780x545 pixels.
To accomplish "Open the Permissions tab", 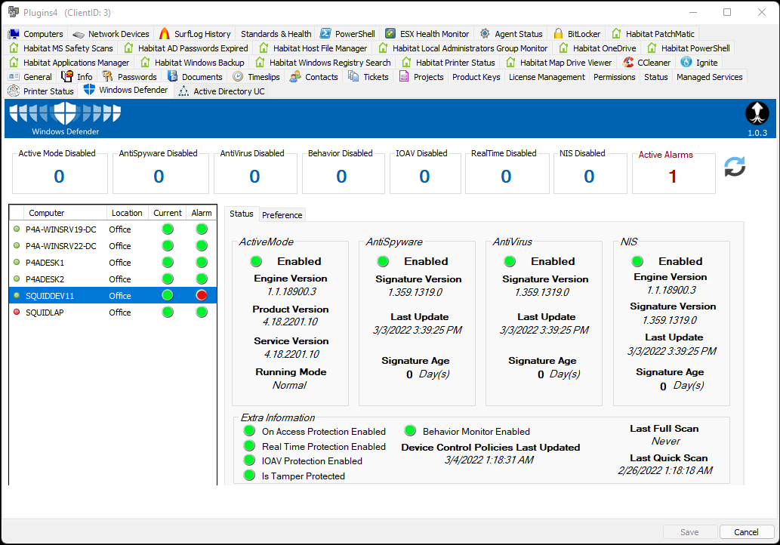I will coord(615,77).
